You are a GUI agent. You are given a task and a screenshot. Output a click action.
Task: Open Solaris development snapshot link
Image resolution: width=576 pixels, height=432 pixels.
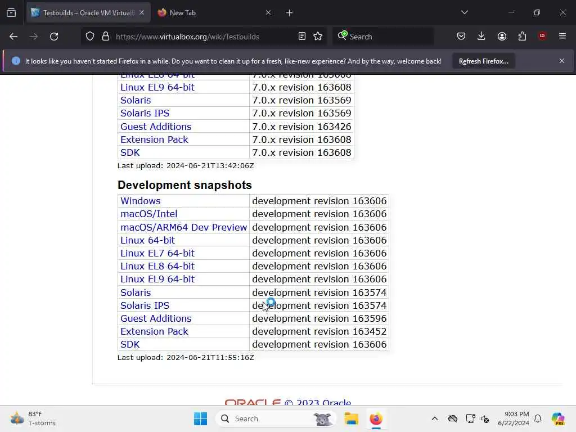pyautogui.click(x=136, y=292)
